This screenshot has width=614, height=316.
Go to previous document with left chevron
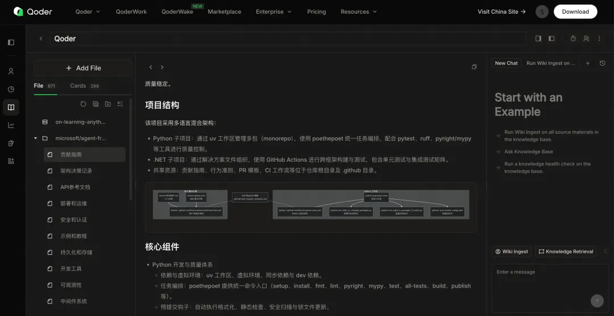tap(150, 67)
